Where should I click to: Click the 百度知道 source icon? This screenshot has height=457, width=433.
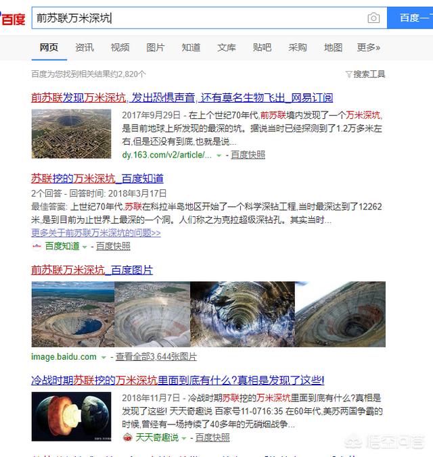click(37, 246)
